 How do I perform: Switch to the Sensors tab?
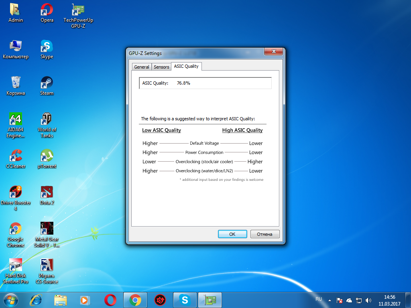(x=161, y=67)
